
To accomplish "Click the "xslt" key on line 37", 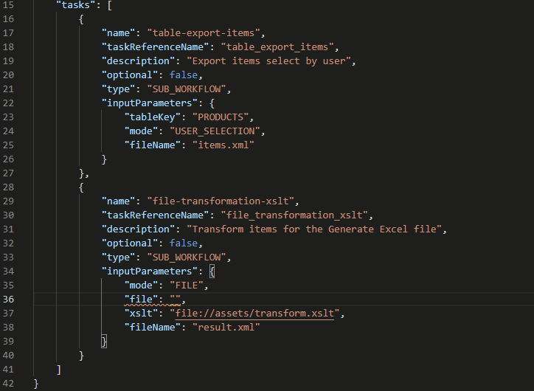I will [138, 313].
